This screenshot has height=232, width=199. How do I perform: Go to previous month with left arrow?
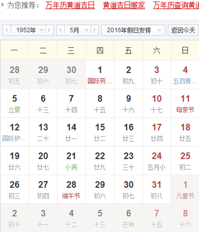[x=61, y=30]
